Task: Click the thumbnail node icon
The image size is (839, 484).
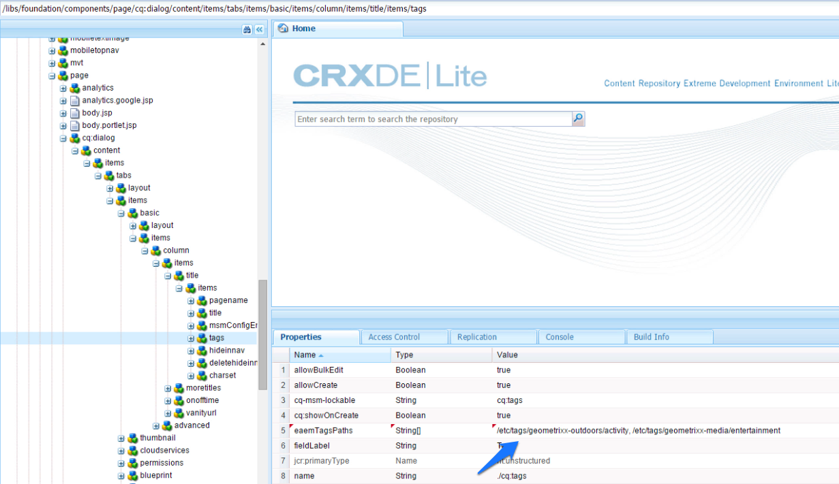Action: click(132, 438)
